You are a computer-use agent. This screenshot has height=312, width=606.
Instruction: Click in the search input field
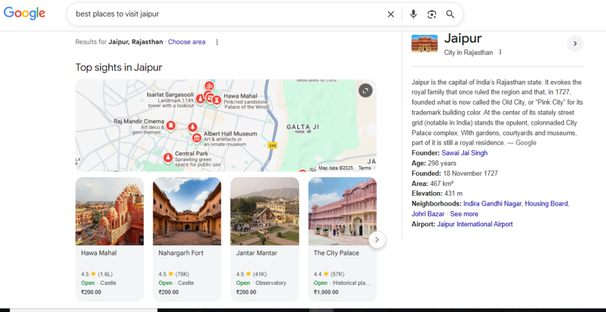point(225,14)
